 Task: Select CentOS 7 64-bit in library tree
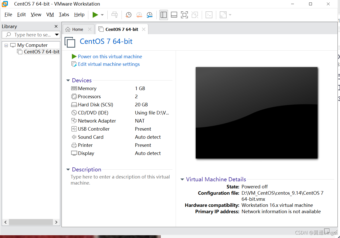(42, 52)
